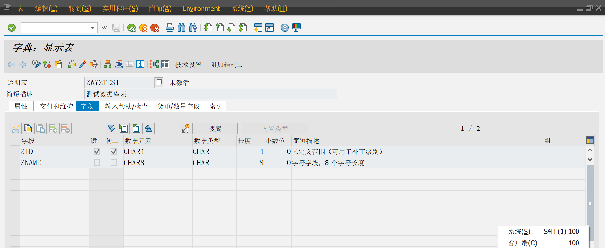Toggle Key checkbox for ZNAME
This screenshot has height=248, width=605.
[x=97, y=163]
